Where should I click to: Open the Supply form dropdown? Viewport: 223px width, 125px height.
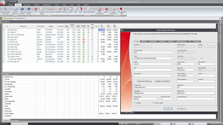tap(172, 87)
